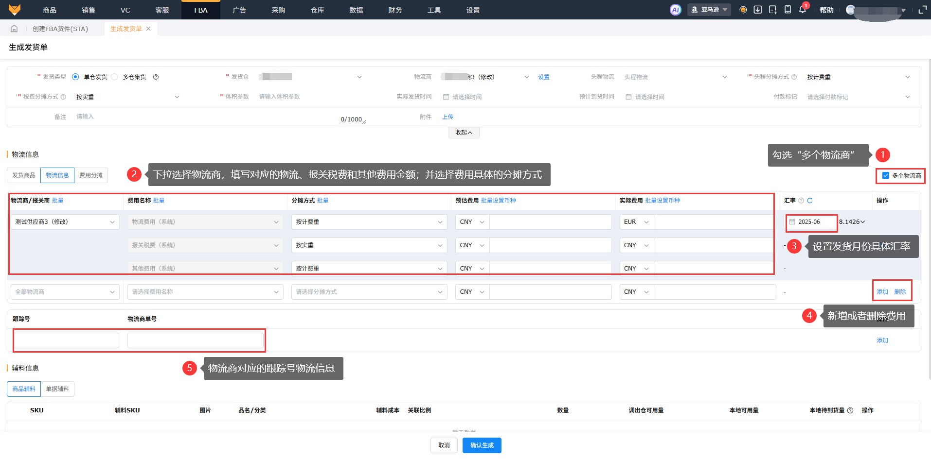Click the mobile phone icon in header
The width and height of the screenshot is (931, 459).
(788, 10)
